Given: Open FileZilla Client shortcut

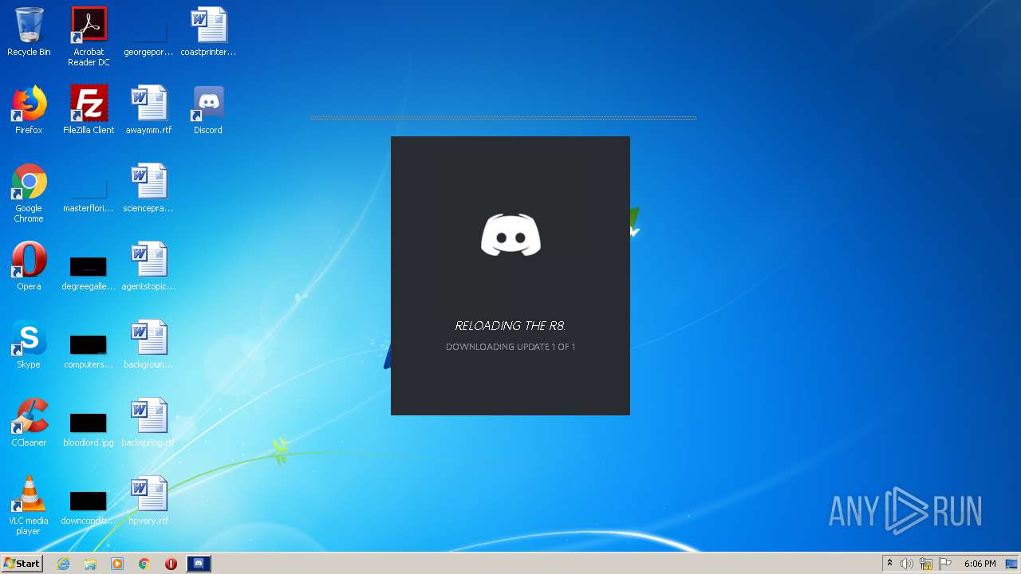Looking at the screenshot, I should click(x=89, y=110).
